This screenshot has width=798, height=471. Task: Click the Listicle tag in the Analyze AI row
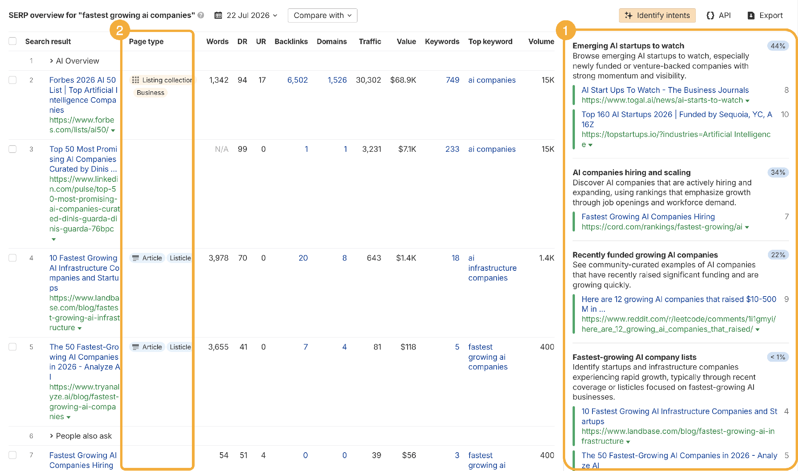pyautogui.click(x=180, y=347)
